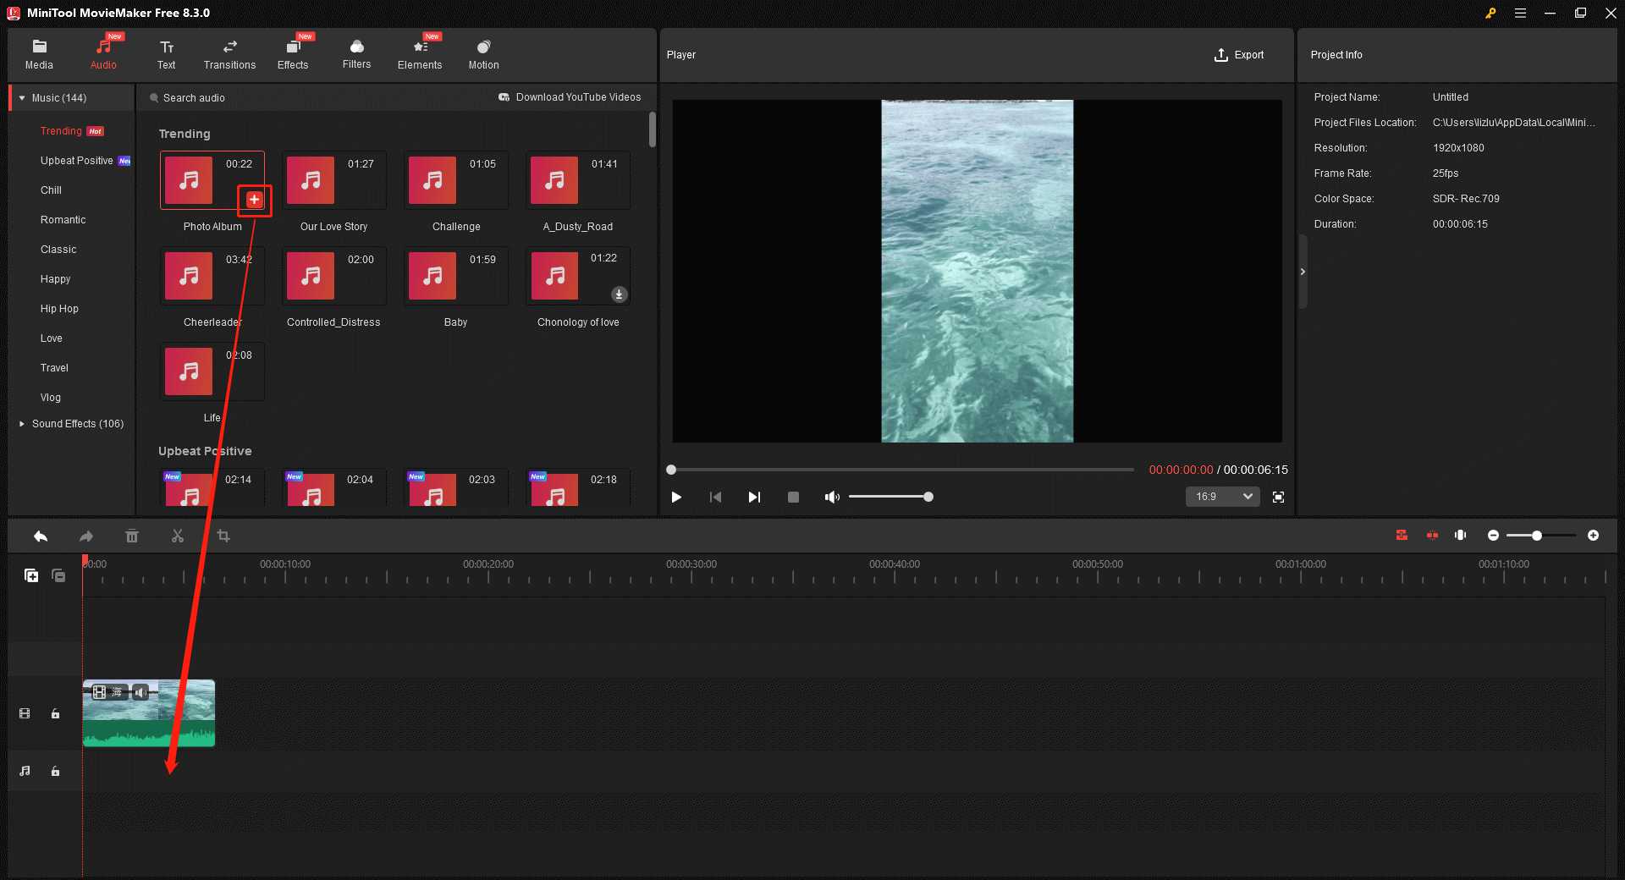Click the audio library scrollbar

(x=652, y=129)
